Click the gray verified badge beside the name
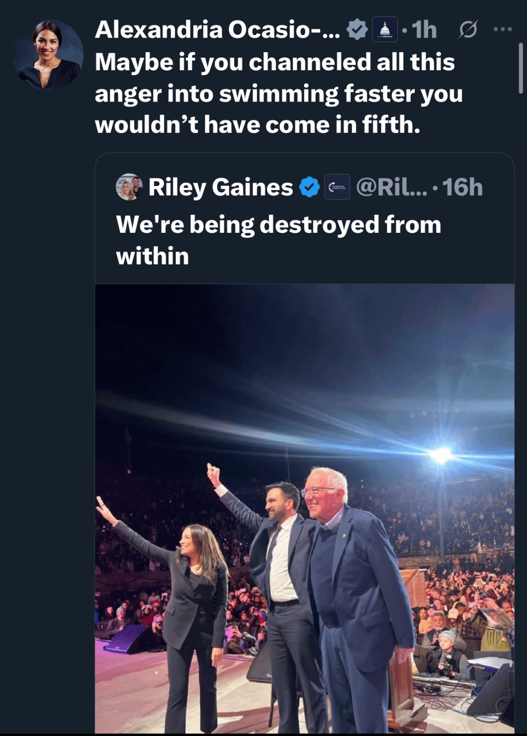Image resolution: width=527 pixels, height=736 pixels. (x=357, y=30)
